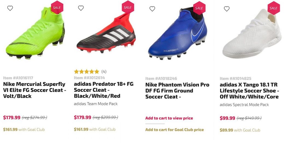Viewport: 287px width, 143px height.
Task: Click $89.99 with Goal Club price
Action: 240,130
